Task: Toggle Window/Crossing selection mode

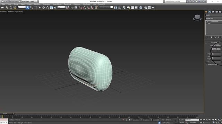Action: (x=39, y=8)
